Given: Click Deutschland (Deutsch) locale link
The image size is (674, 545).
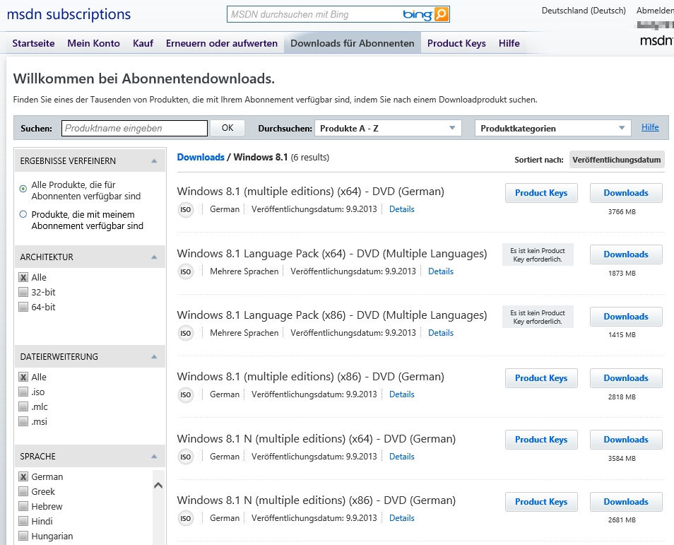Looking at the screenshot, I should [x=584, y=11].
